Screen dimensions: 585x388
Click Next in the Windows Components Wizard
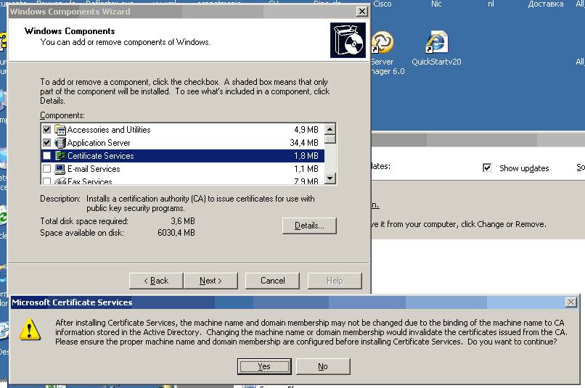210,281
